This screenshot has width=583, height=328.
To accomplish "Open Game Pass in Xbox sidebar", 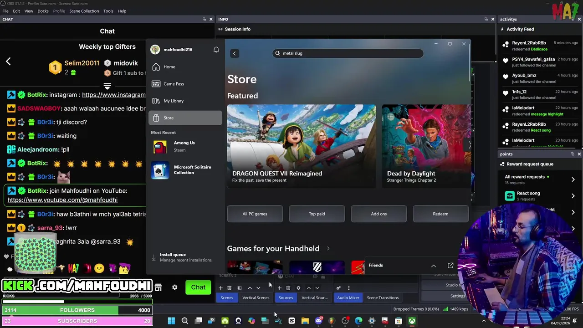I will click(185, 84).
